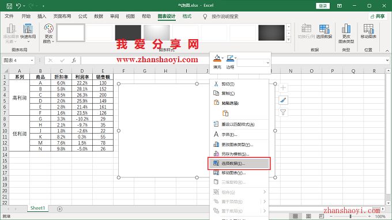
Task: Adjust the zoom slider in status bar
Action: (350, 216)
